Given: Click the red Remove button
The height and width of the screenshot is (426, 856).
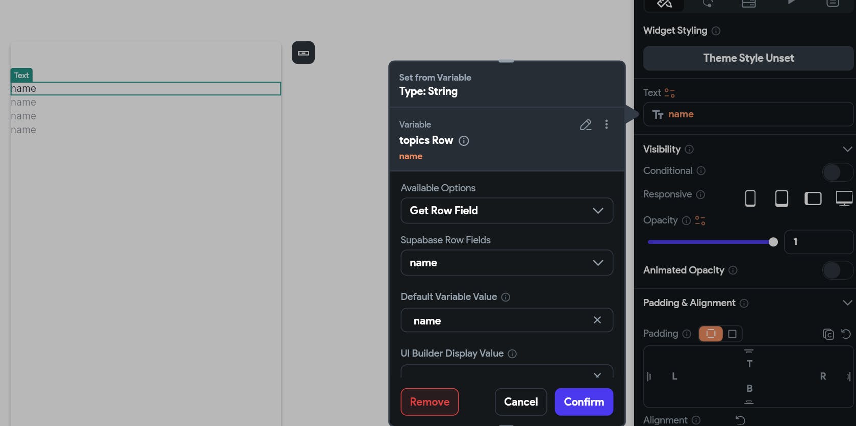Looking at the screenshot, I should click(430, 402).
